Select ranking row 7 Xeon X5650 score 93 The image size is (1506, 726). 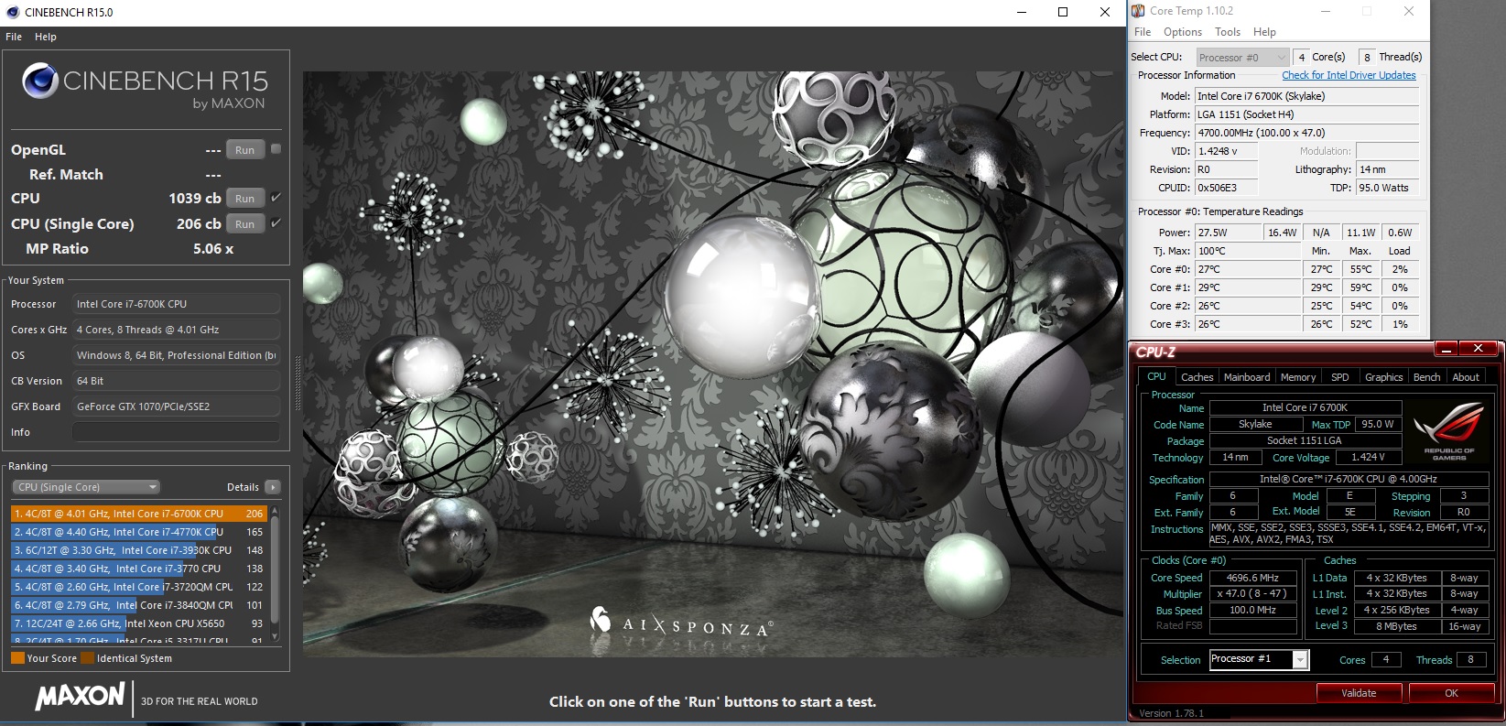tap(138, 623)
